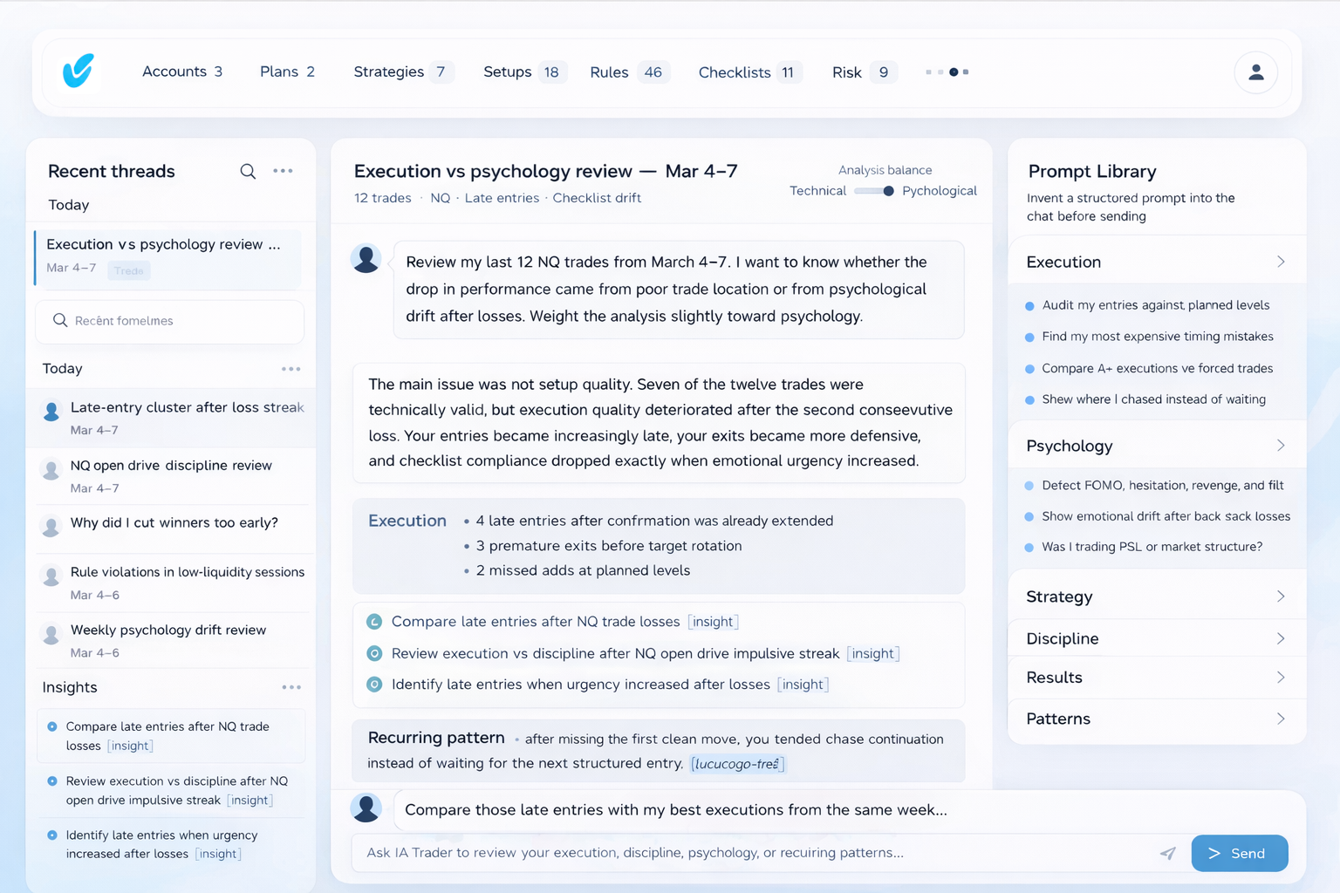
Task: Click circle icon beside Compare late entries suggestion
Action: (x=374, y=622)
